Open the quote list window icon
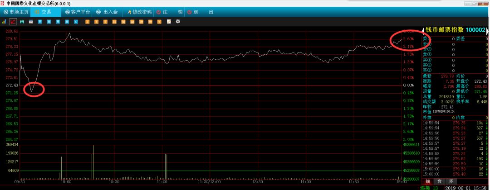Viewport: 490px width, 190px height. click(x=31, y=22)
